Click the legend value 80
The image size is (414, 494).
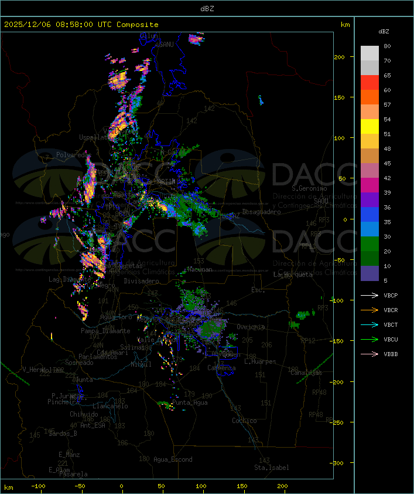(387, 46)
